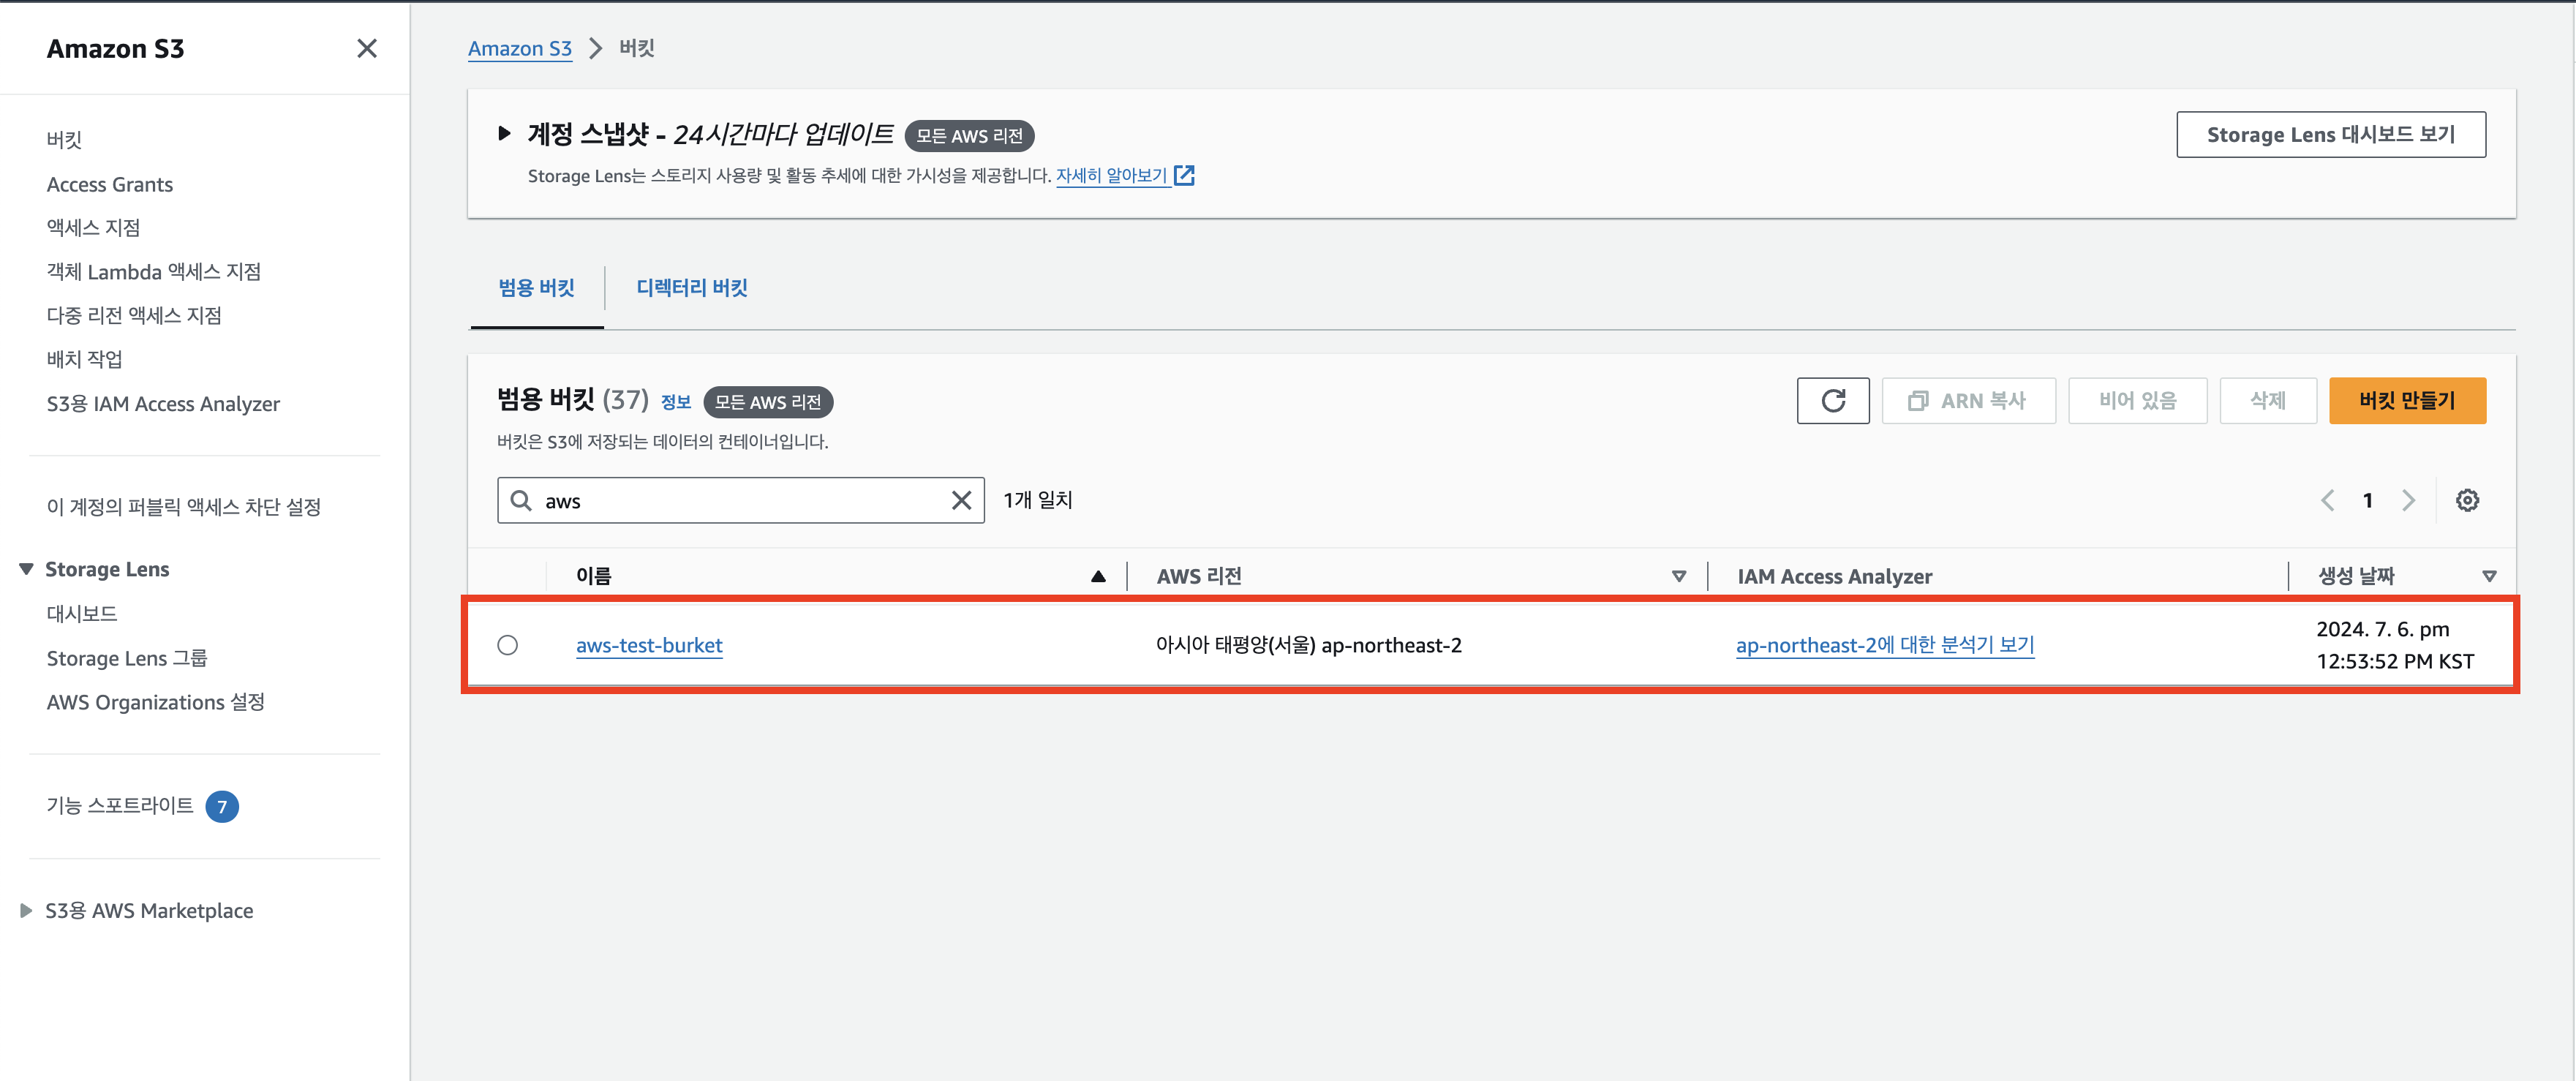Open the aws-test-burket bucket link

649,645
